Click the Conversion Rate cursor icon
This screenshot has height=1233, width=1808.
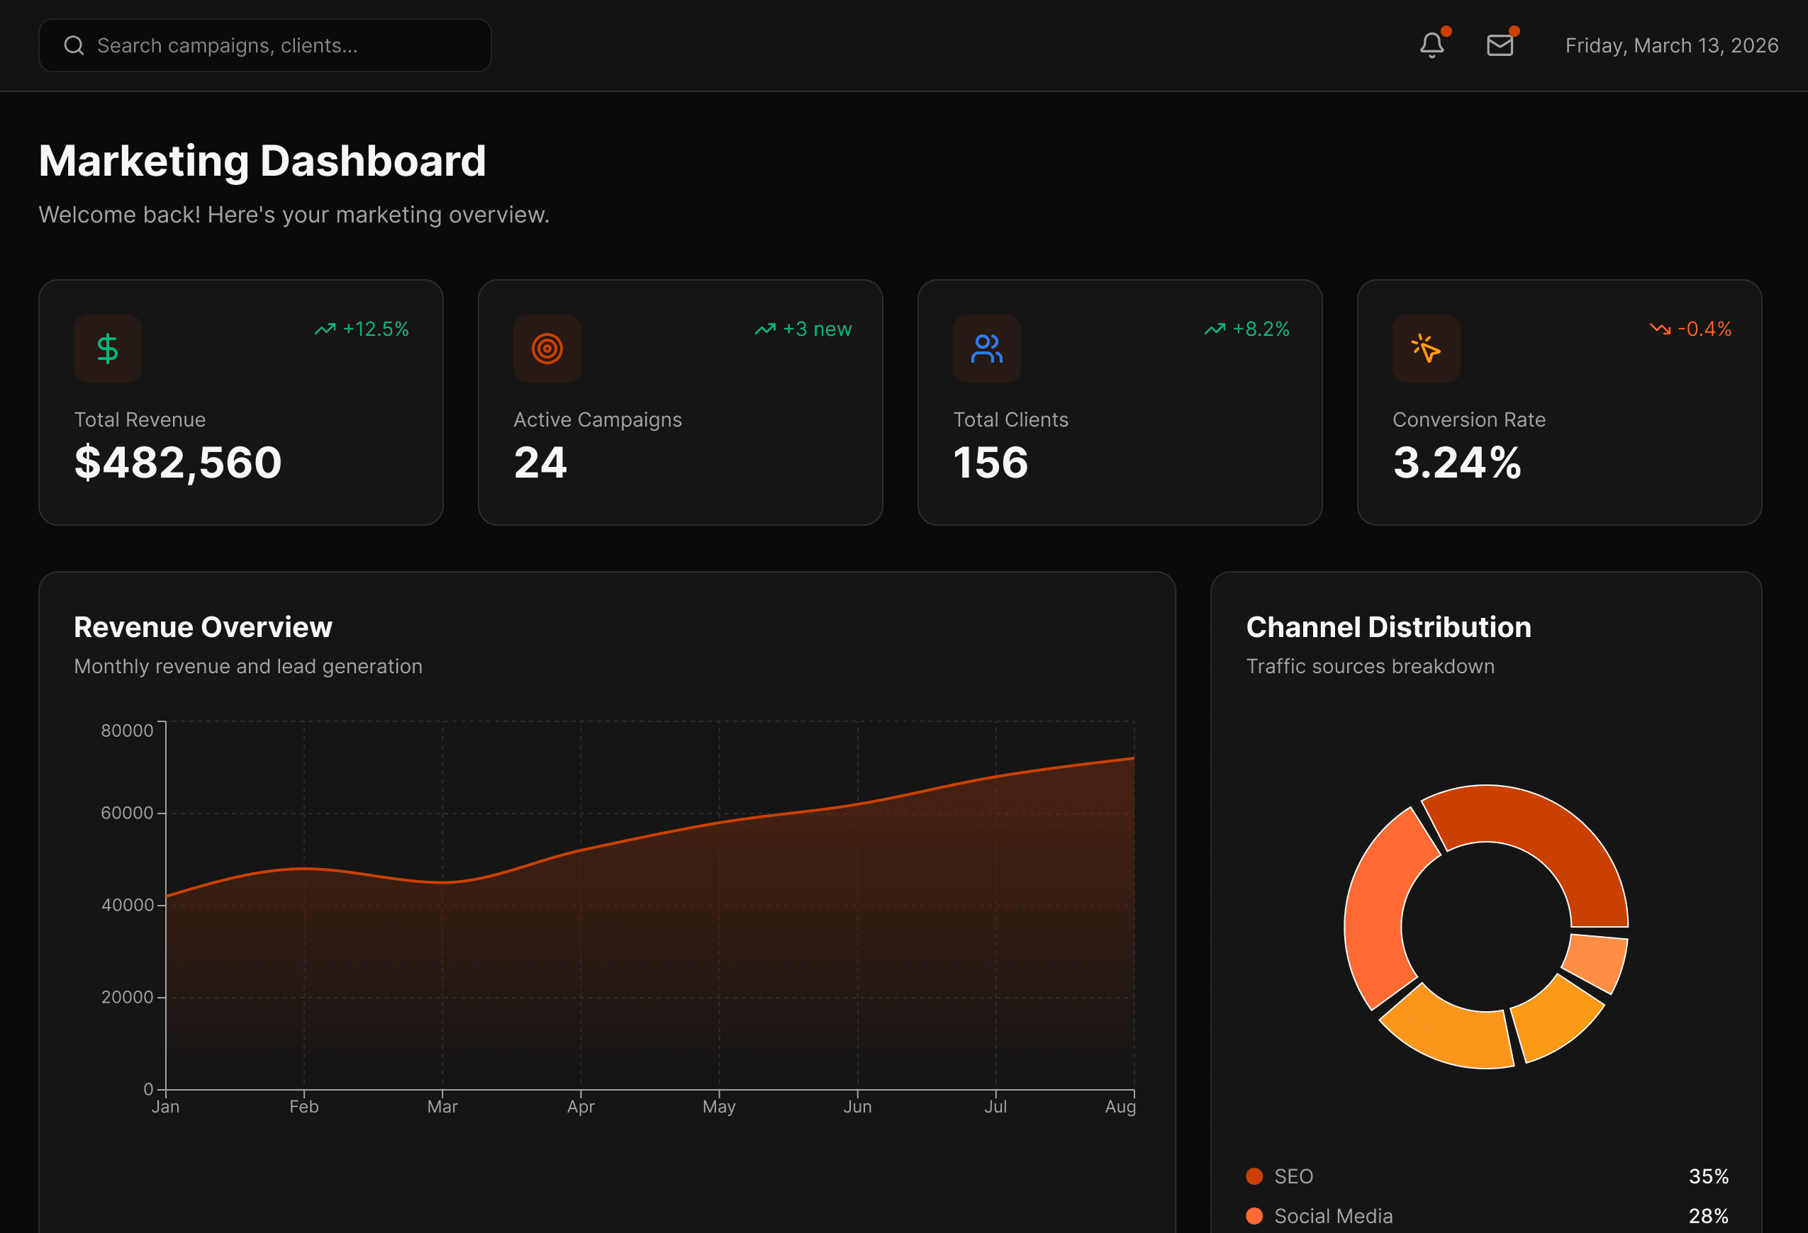pos(1425,349)
